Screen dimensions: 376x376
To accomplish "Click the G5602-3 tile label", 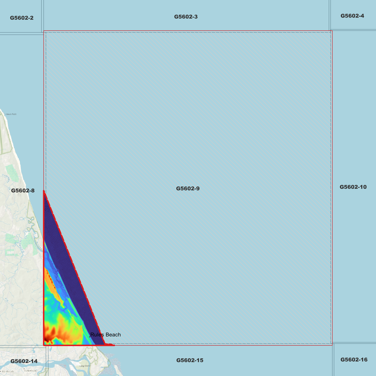I will pos(186,17).
